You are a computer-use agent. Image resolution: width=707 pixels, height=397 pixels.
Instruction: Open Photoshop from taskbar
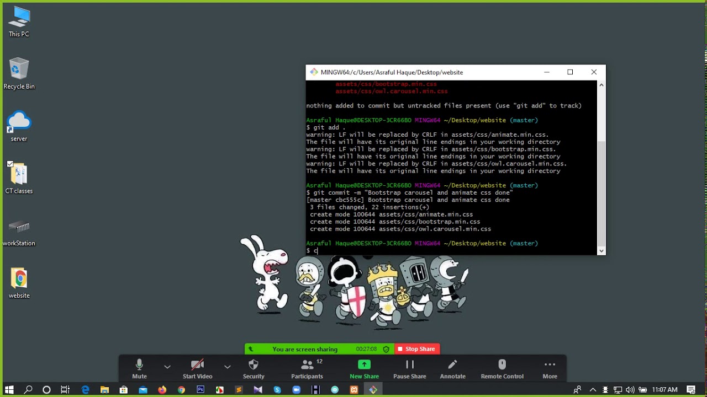click(x=201, y=390)
